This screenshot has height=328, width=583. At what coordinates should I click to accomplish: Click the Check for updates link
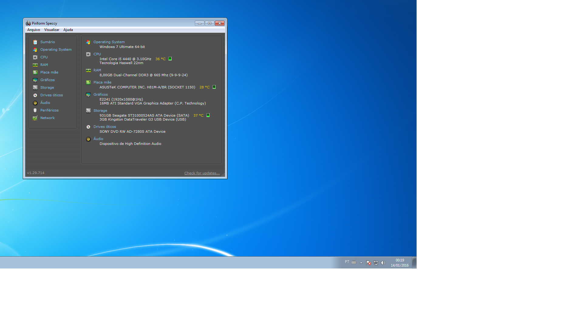pyautogui.click(x=202, y=173)
